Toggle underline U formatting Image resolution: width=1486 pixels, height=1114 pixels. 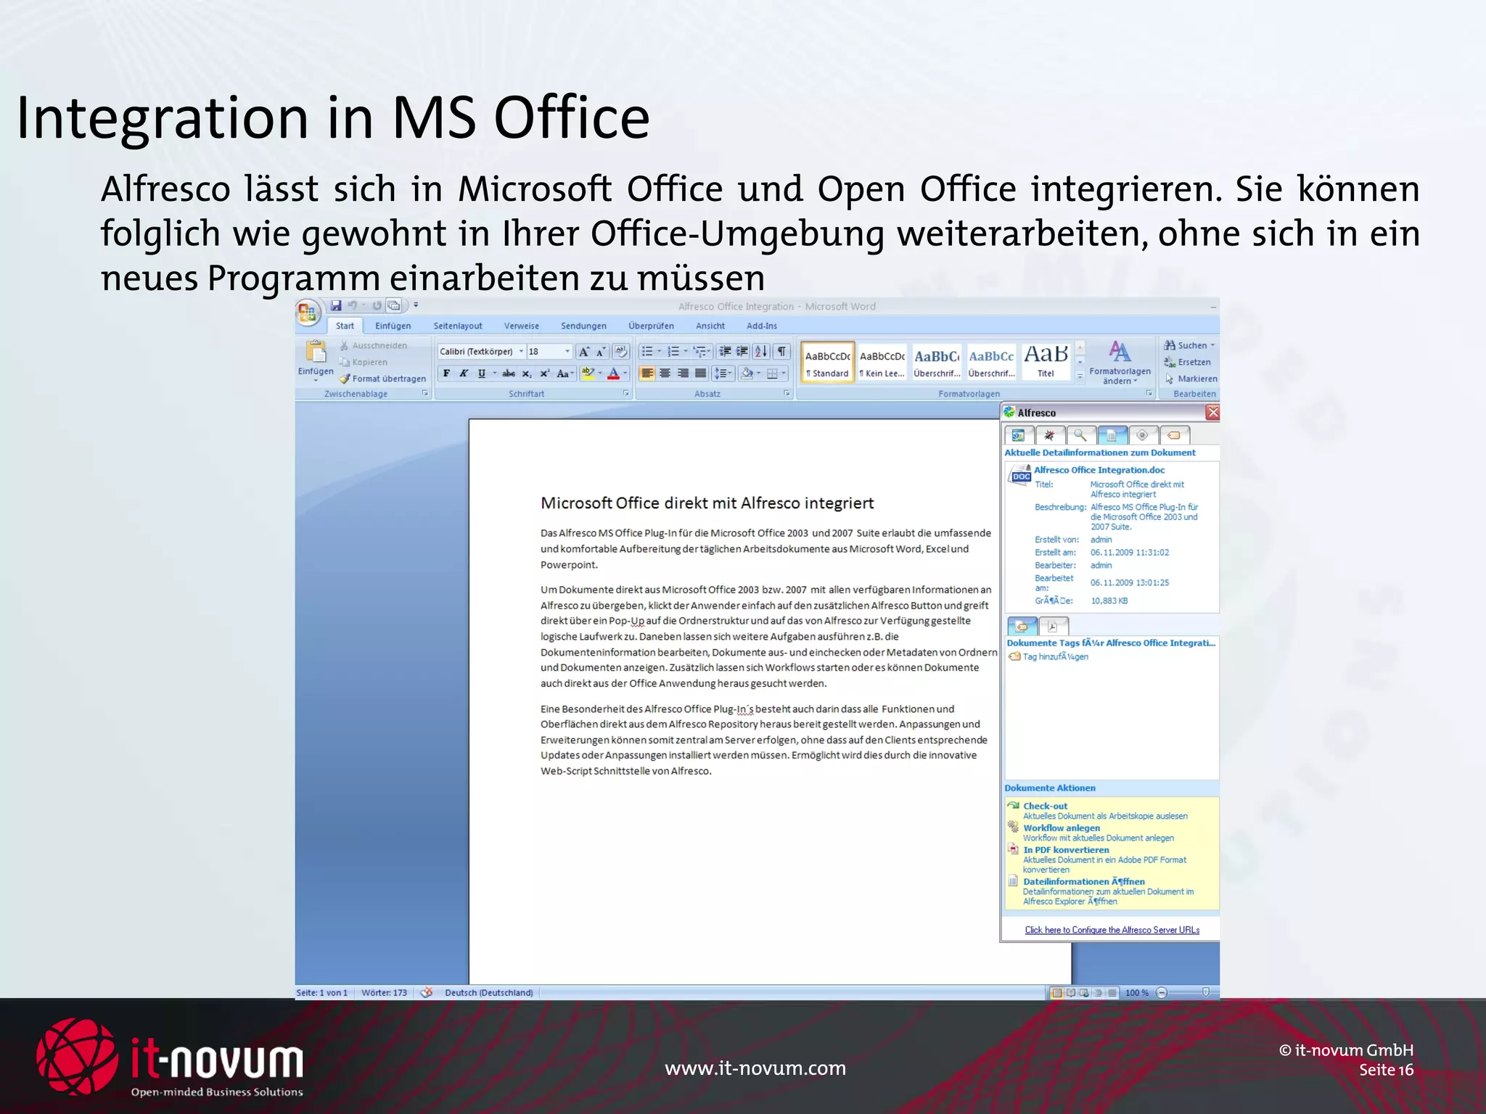pyautogui.click(x=481, y=374)
